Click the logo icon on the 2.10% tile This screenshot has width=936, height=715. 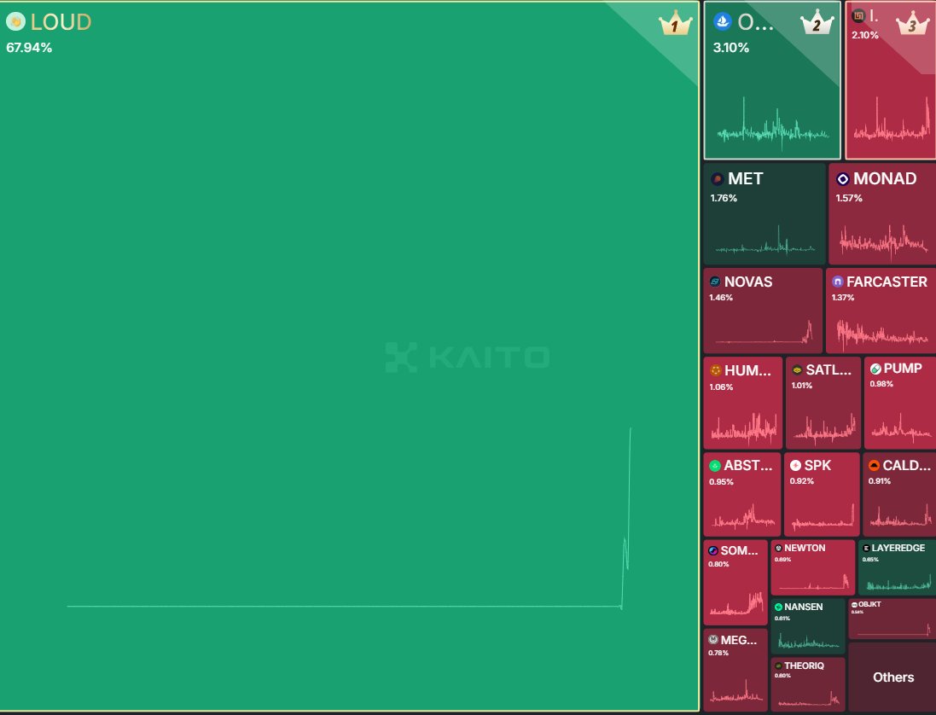(x=858, y=16)
